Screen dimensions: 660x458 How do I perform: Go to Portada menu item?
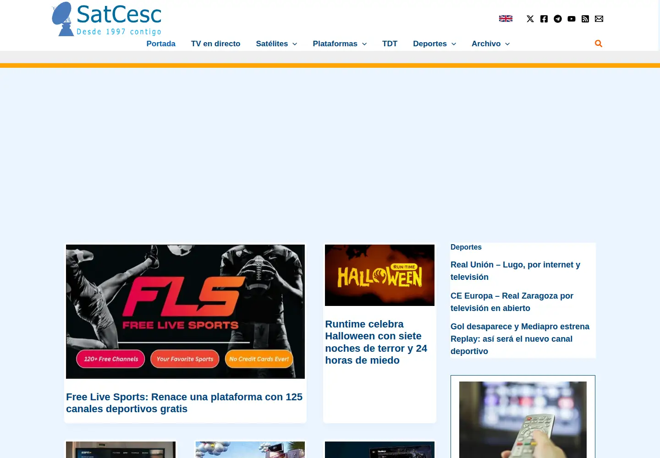pos(161,44)
